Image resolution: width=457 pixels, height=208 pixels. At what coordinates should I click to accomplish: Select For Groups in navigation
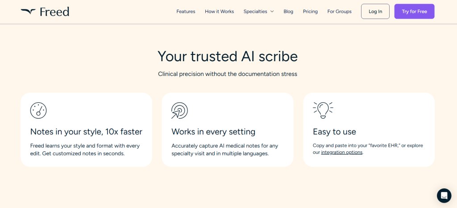click(339, 12)
